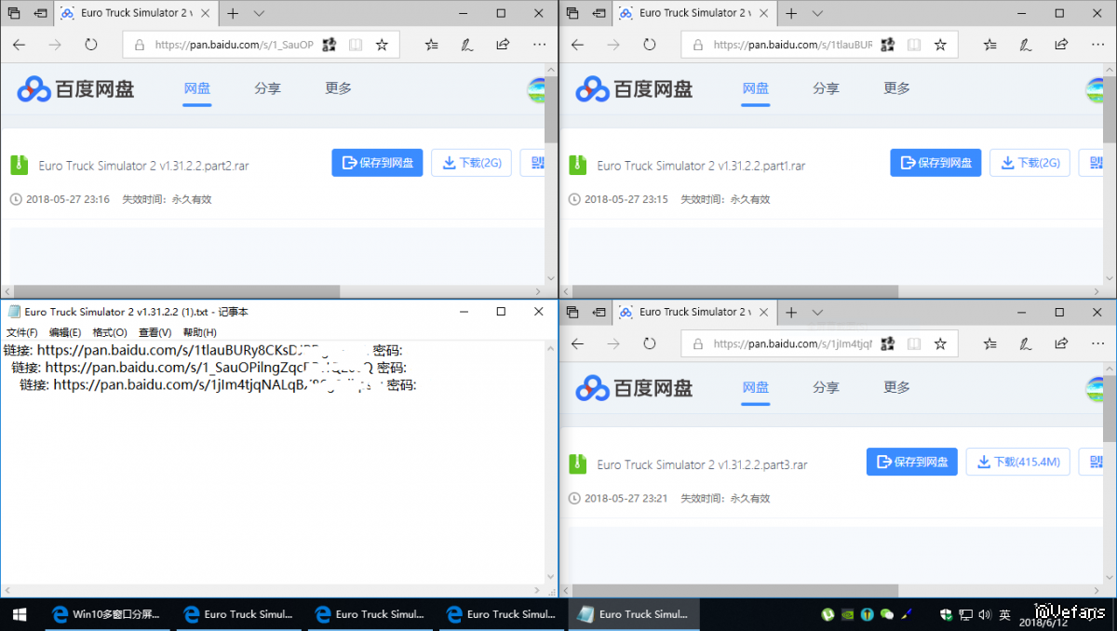Click 保存到网盘 for part1.rar
The height and width of the screenshot is (631, 1117).
click(935, 163)
